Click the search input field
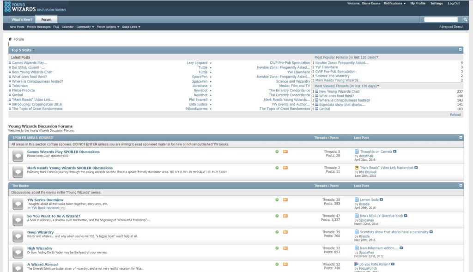473x272 pixels. (x=441, y=20)
